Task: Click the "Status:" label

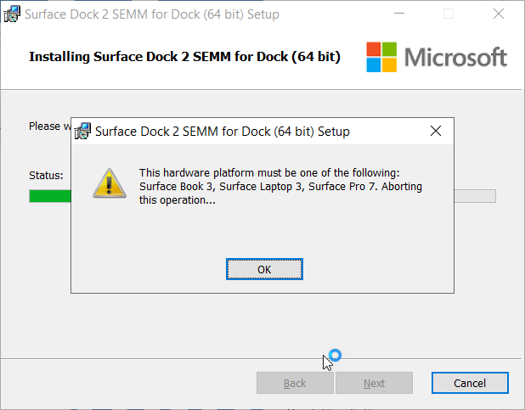Action: click(46, 176)
